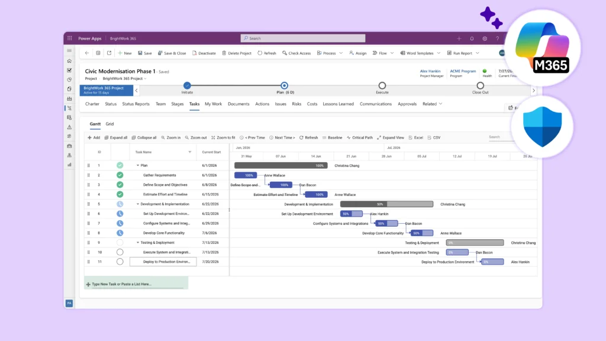Collapse Development & Implementation summary task
This screenshot has width=606, height=341.
(137, 204)
